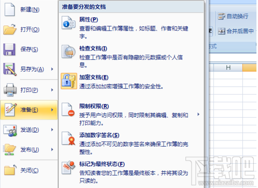This screenshot has width=258, height=188.
Task: Click the Publish network folder icon
Action: click(x=9, y=149)
